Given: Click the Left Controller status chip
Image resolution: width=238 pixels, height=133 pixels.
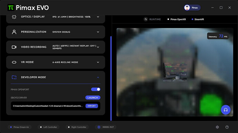Looking at the screenshot, I should point(49,127).
